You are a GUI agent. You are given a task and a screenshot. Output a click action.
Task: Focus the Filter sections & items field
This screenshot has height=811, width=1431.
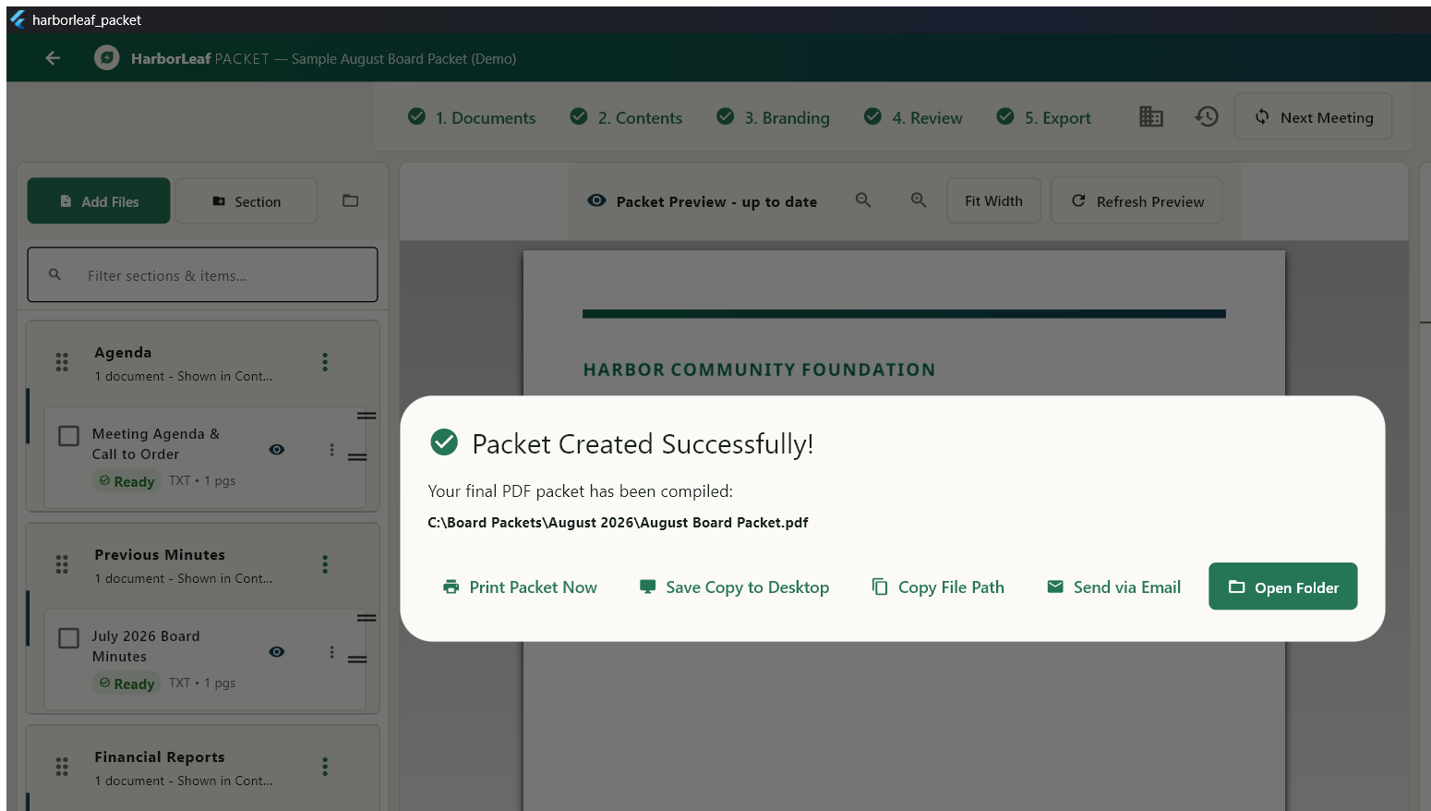click(202, 274)
